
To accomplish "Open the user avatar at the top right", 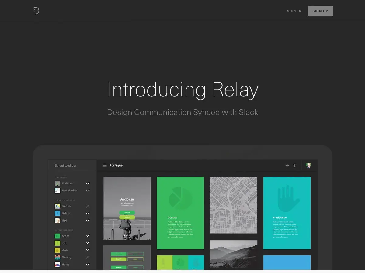I will pos(308,165).
